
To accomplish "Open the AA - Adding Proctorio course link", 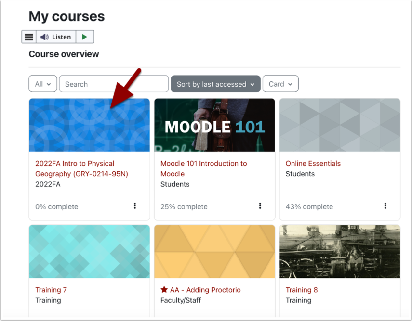I will click(205, 290).
